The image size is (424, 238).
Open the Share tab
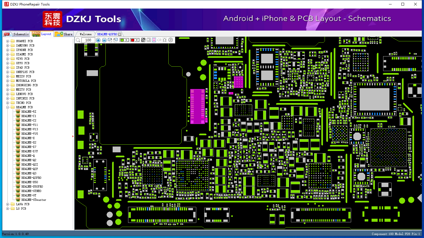[x=63, y=34]
